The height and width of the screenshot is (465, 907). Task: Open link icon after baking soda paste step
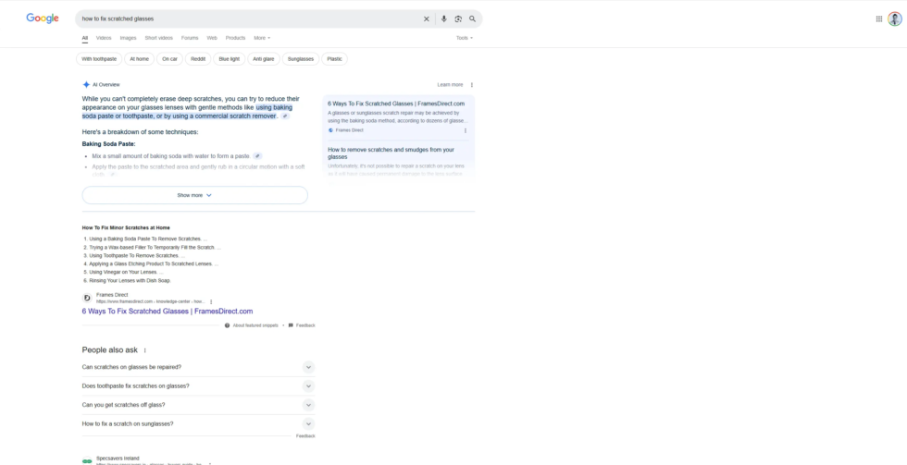point(257,156)
